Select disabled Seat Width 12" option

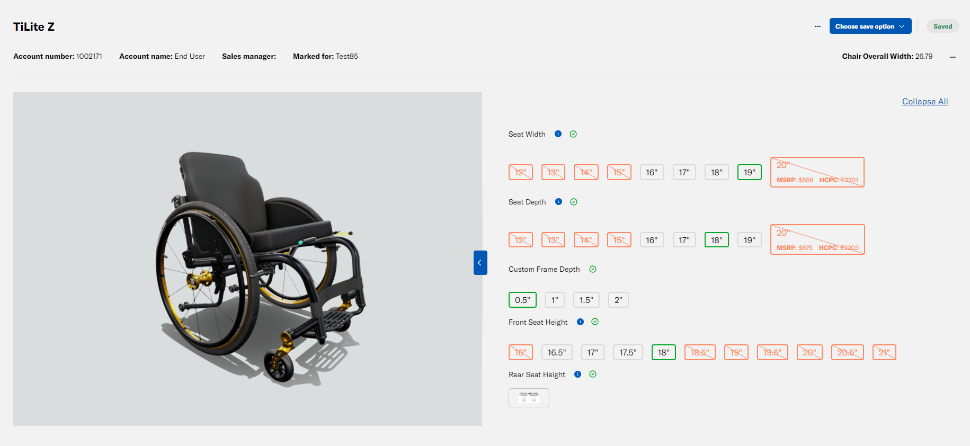pyautogui.click(x=521, y=172)
